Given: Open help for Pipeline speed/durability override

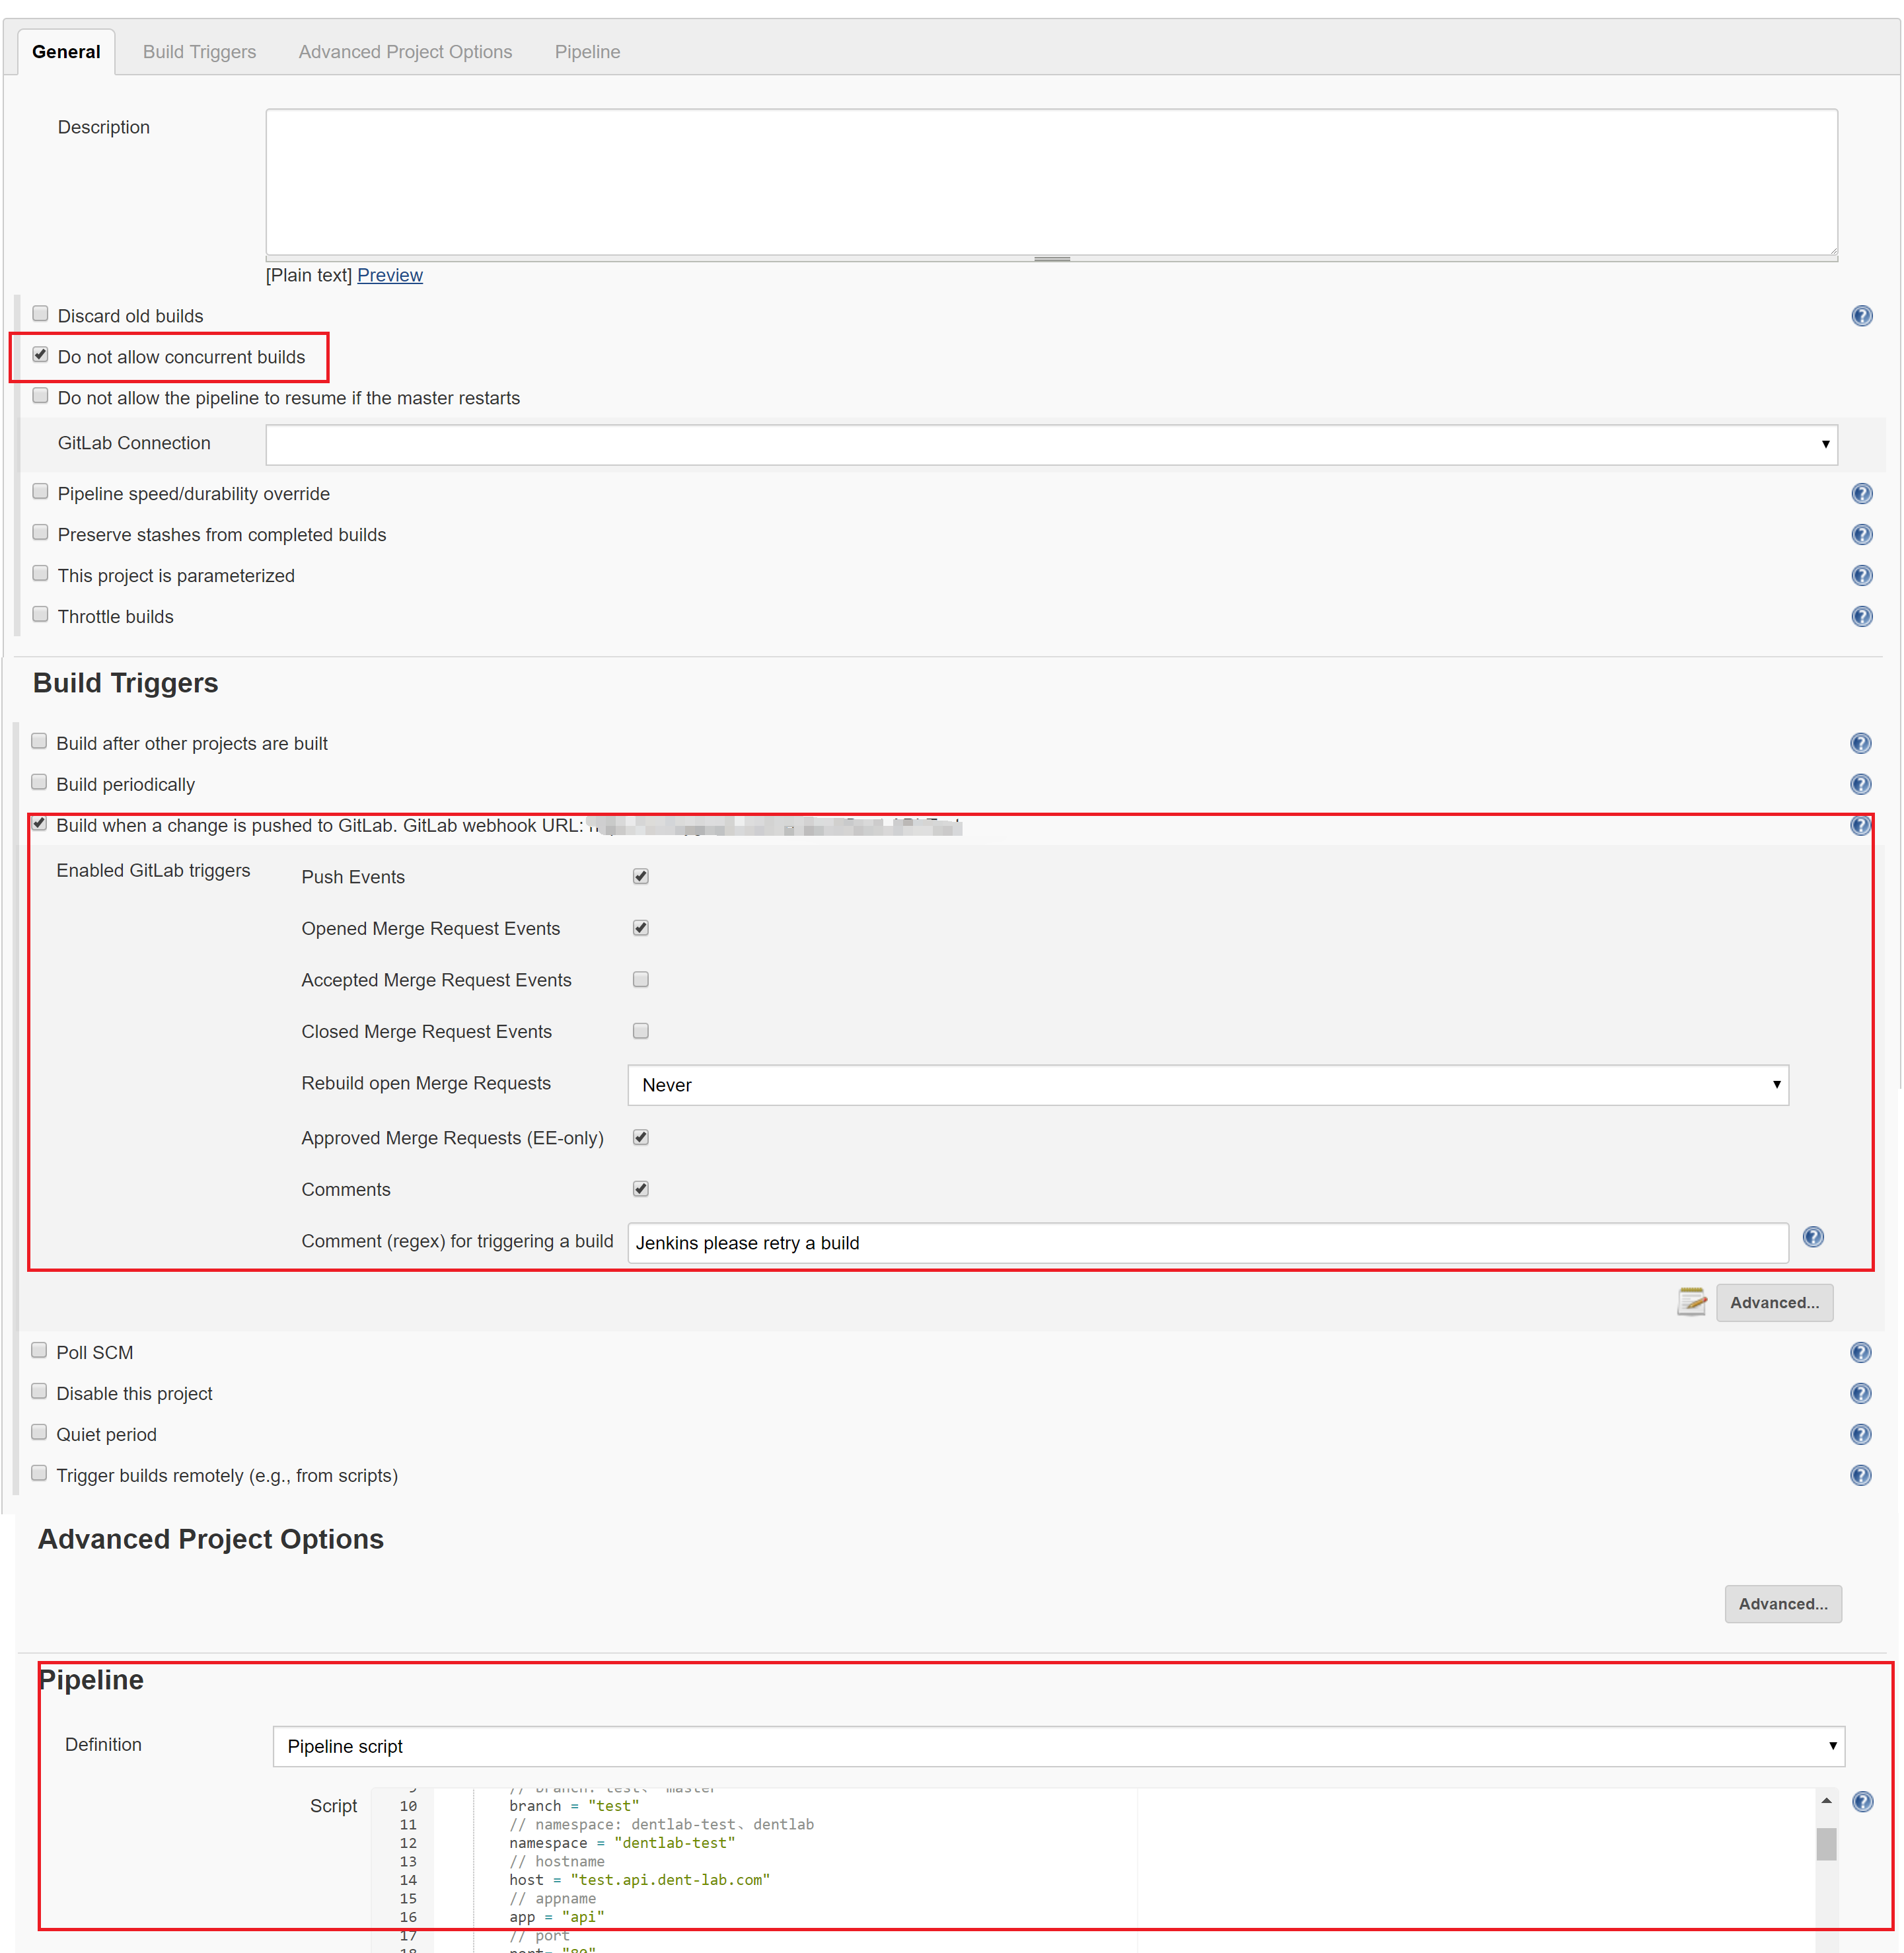Looking at the screenshot, I should pyautogui.click(x=1861, y=493).
